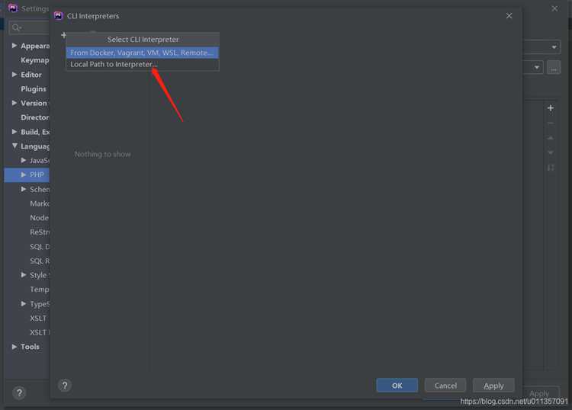Open help in CLI Interpreters dialog
572x410 pixels.
pos(65,385)
